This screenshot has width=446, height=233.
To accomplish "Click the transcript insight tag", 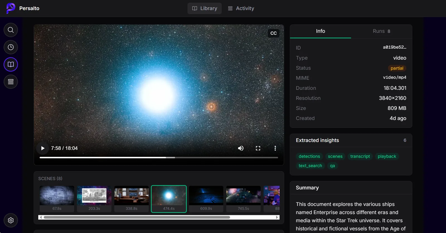I will click(x=360, y=157).
